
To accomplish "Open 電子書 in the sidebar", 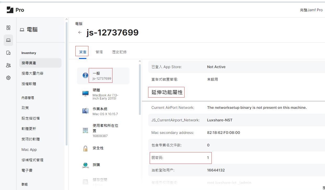I will point(27,170).
